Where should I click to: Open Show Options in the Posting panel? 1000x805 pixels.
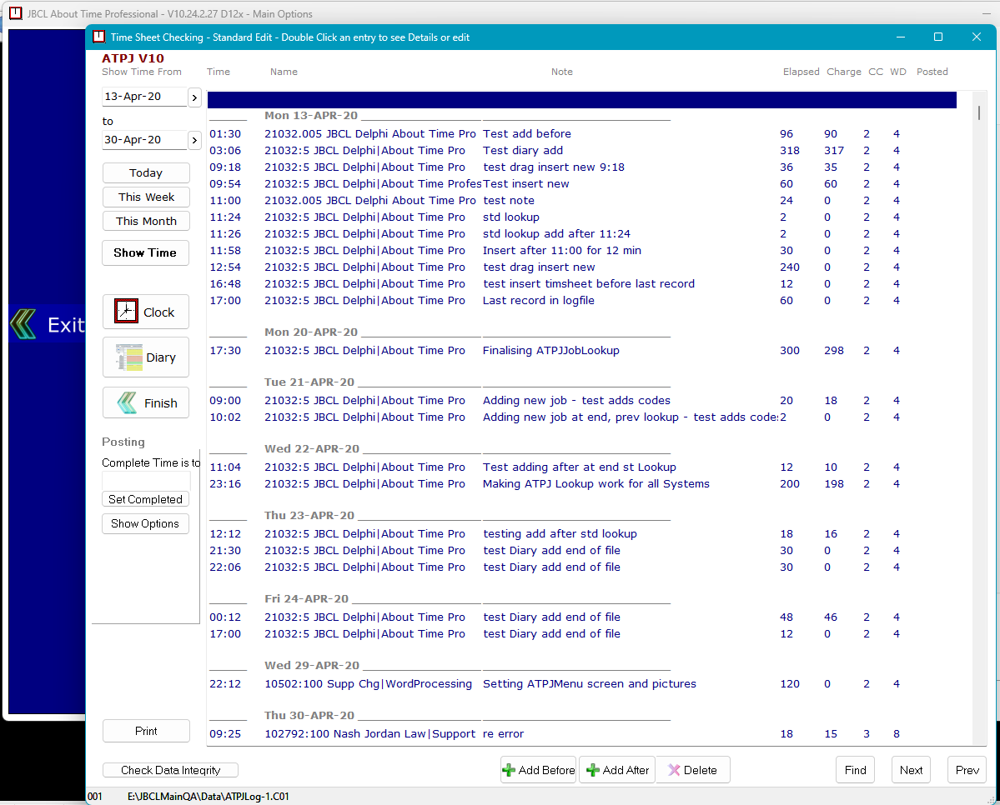145,523
